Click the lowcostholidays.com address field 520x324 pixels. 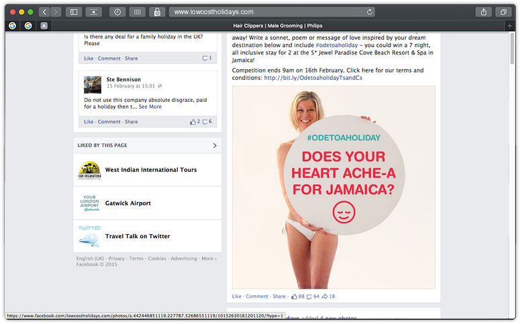coord(272,12)
